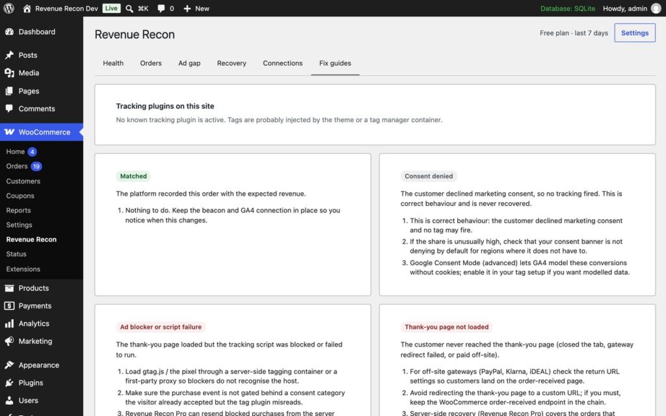
Task: Click the Orders count badge 19
Action: [x=36, y=166]
